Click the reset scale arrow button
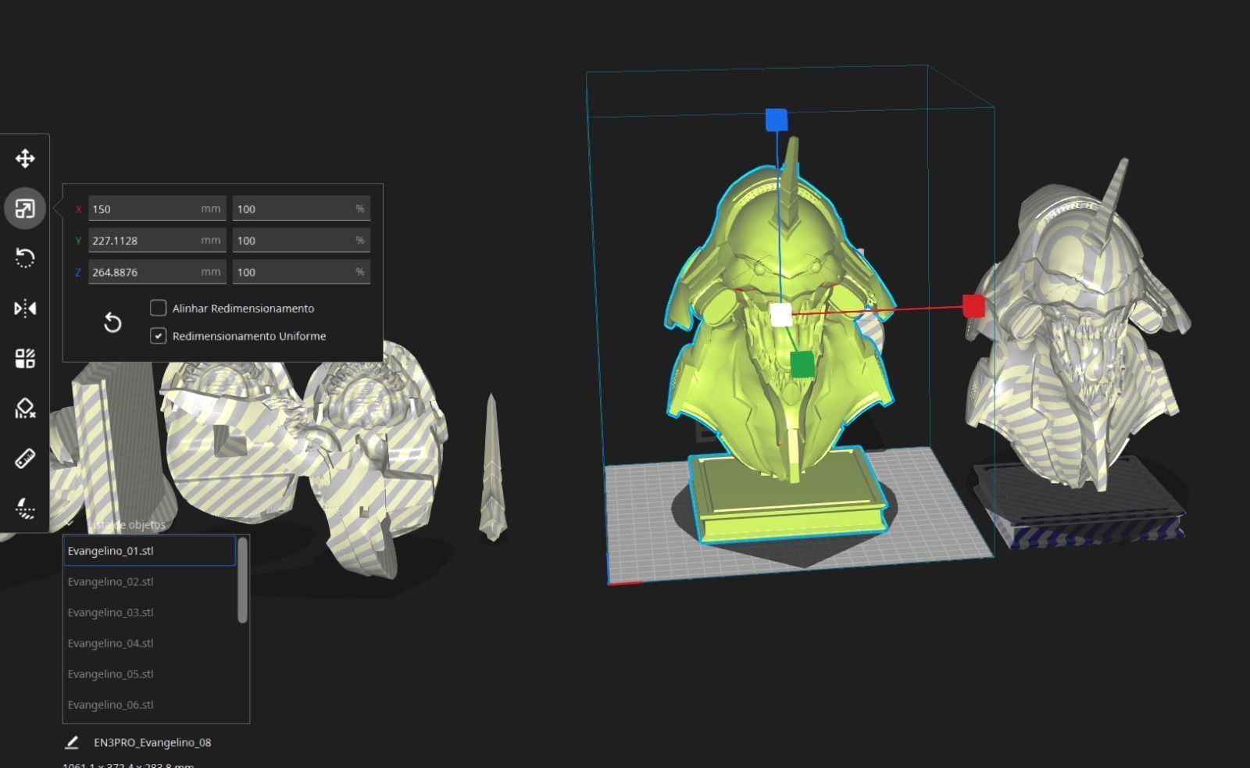The image size is (1250, 768). (x=112, y=322)
